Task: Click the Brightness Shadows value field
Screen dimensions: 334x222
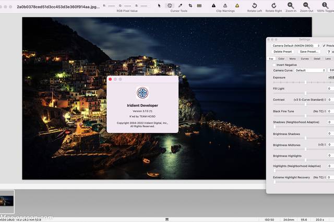Action: point(331,133)
